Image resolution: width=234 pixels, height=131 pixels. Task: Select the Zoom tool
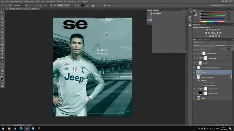tap(2, 74)
